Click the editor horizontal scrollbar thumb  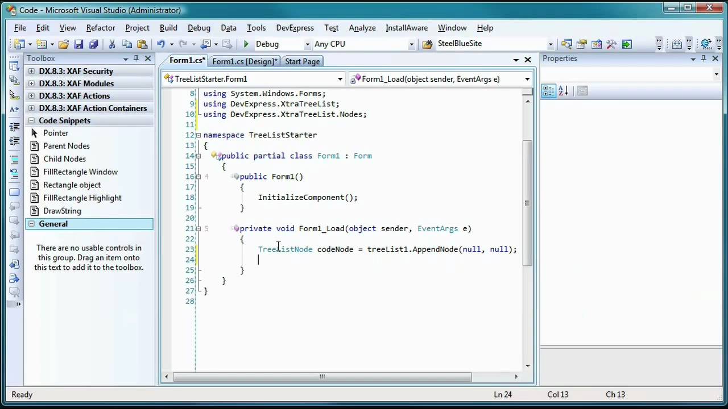click(322, 377)
